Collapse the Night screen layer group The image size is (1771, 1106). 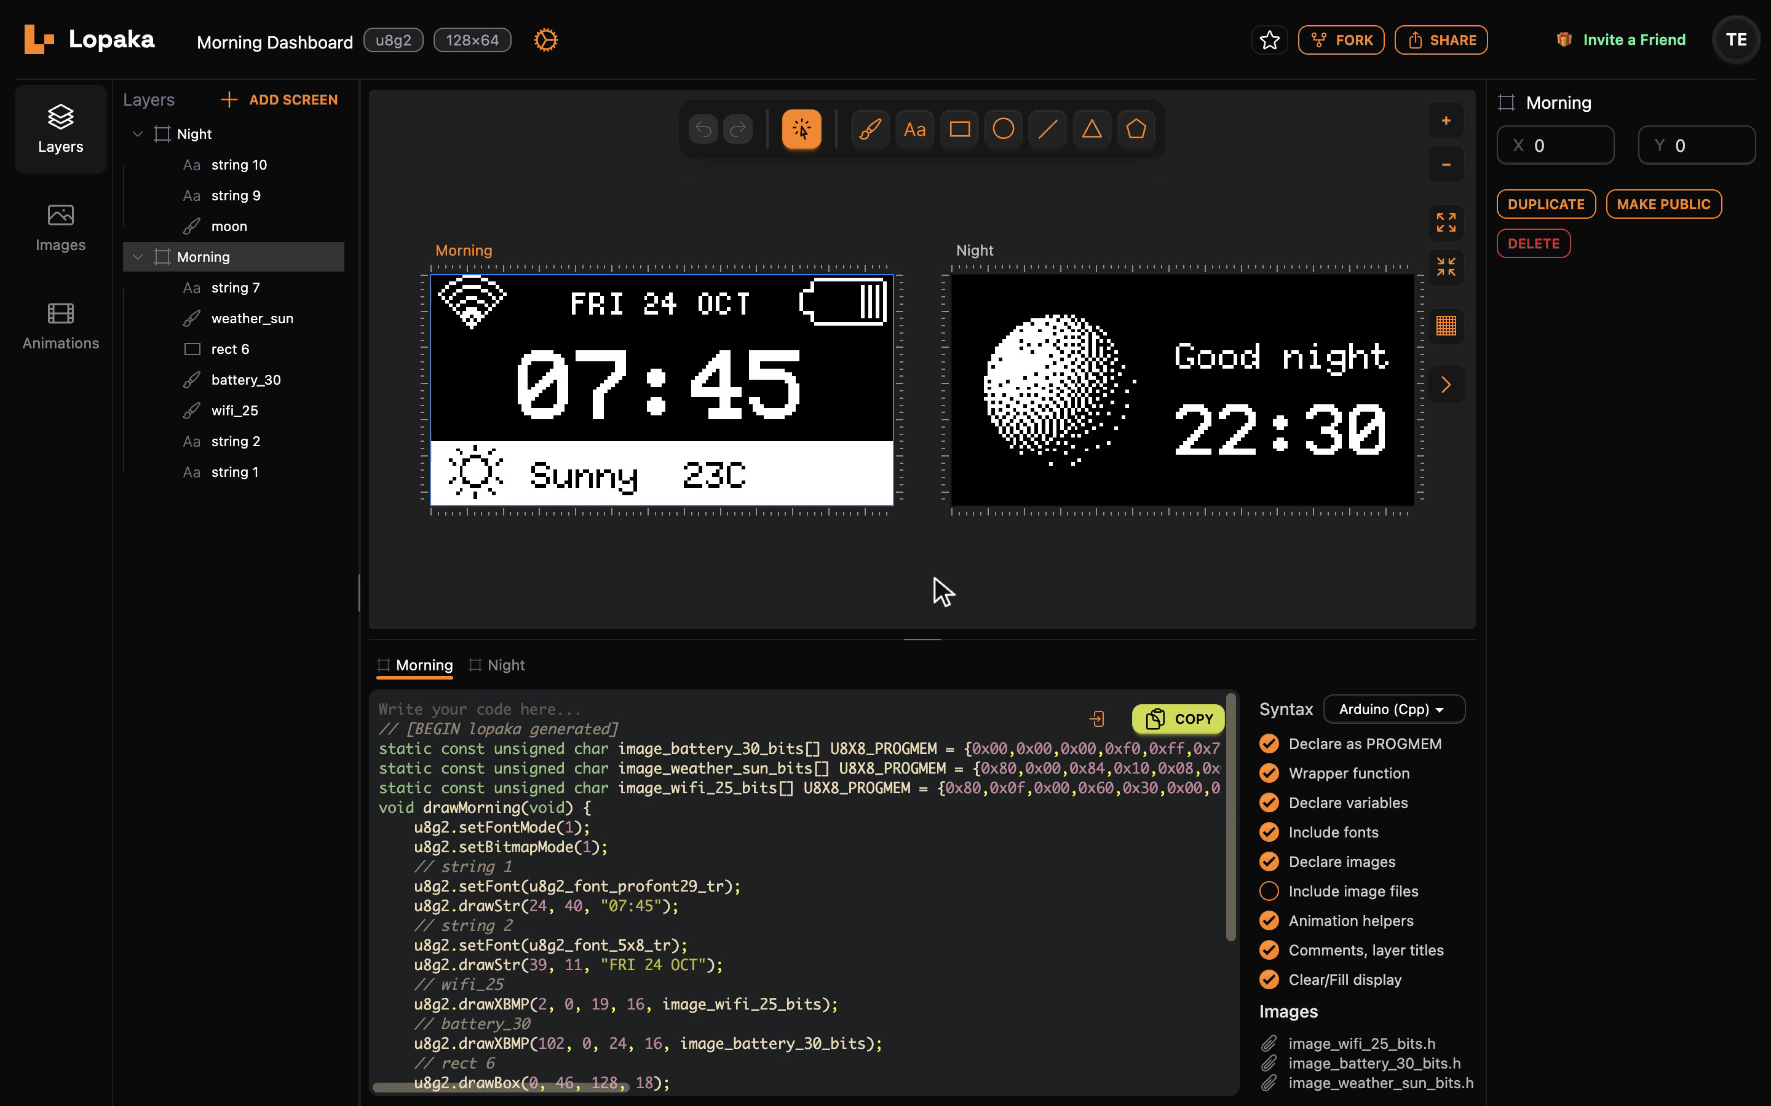pos(137,134)
